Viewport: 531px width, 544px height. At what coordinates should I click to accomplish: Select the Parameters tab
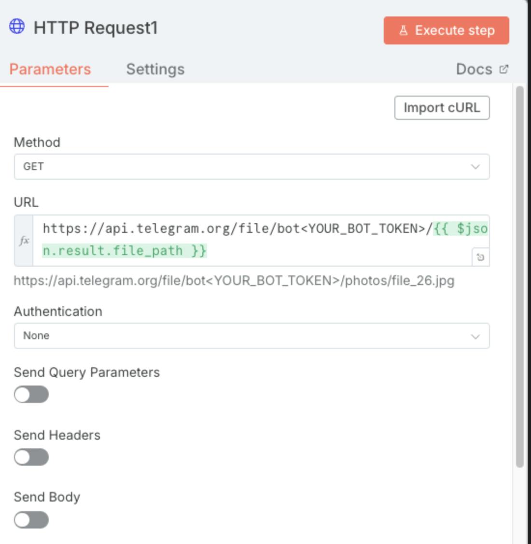tap(50, 69)
